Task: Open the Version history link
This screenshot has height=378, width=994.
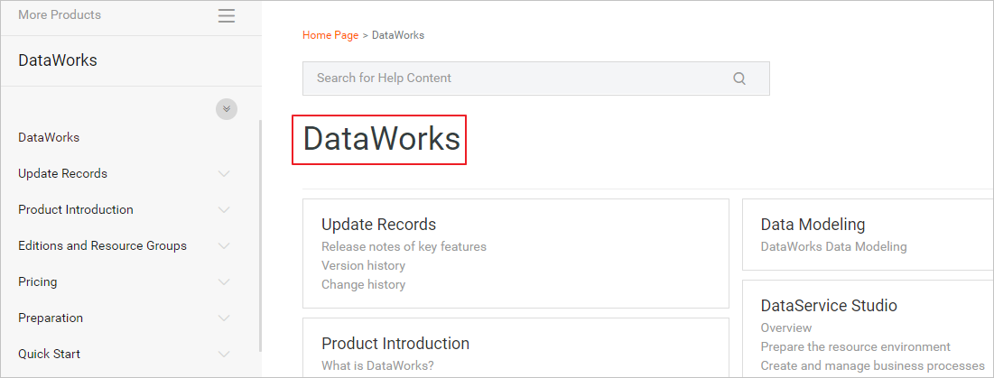Action: [x=363, y=266]
